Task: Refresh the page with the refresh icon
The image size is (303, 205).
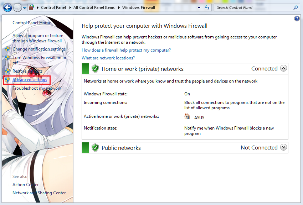Action: (207, 7)
